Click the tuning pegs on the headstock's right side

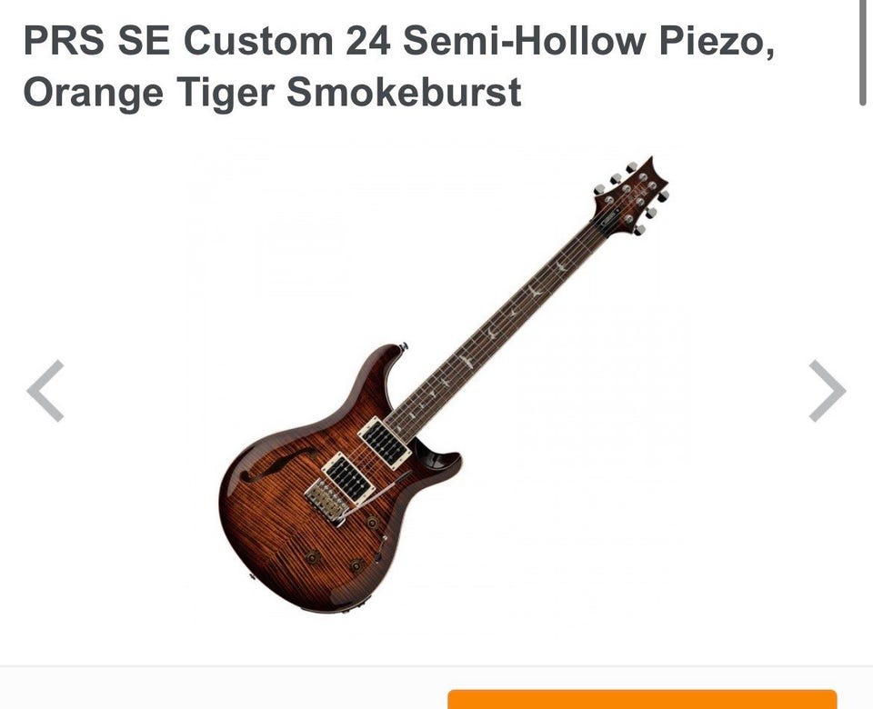(x=652, y=213)
